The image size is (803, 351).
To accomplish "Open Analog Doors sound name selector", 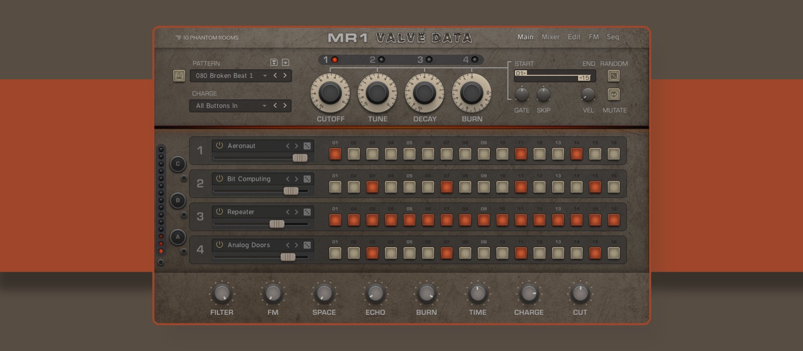I will (249, 245).
